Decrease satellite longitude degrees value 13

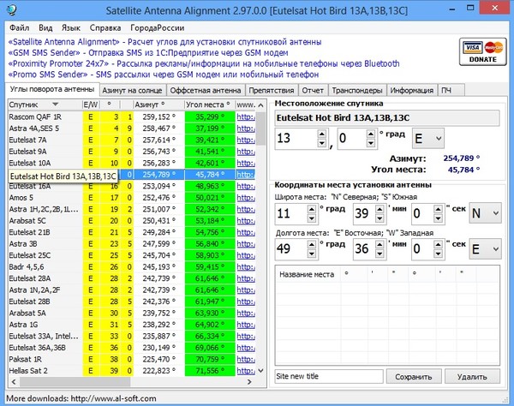[x=321, y=143]
